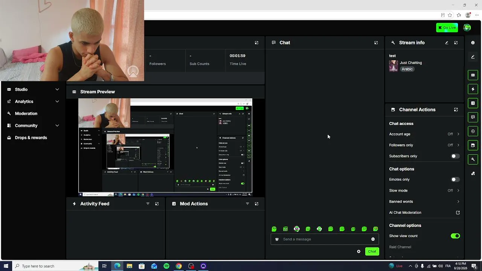482x271 pixels.
Task: Open File Explorer from the taskbar
Action: [129, 266]
